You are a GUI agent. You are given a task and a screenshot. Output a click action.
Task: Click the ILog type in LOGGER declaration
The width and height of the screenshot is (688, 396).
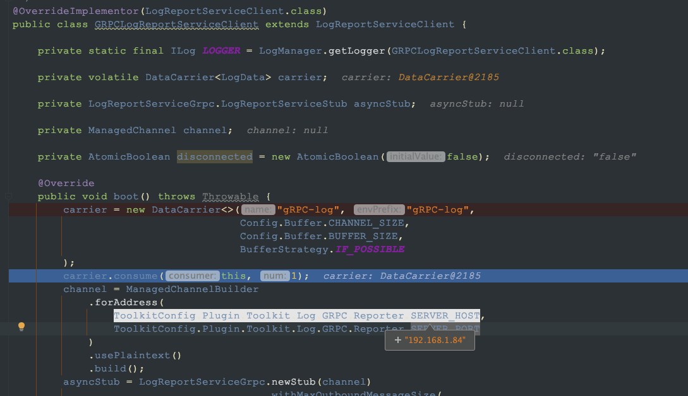pos(183,51)
